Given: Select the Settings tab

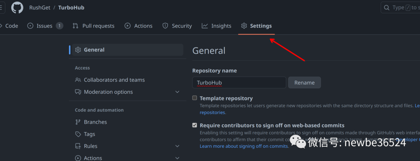Looking at the screenshot, I should tap(256, 26).
